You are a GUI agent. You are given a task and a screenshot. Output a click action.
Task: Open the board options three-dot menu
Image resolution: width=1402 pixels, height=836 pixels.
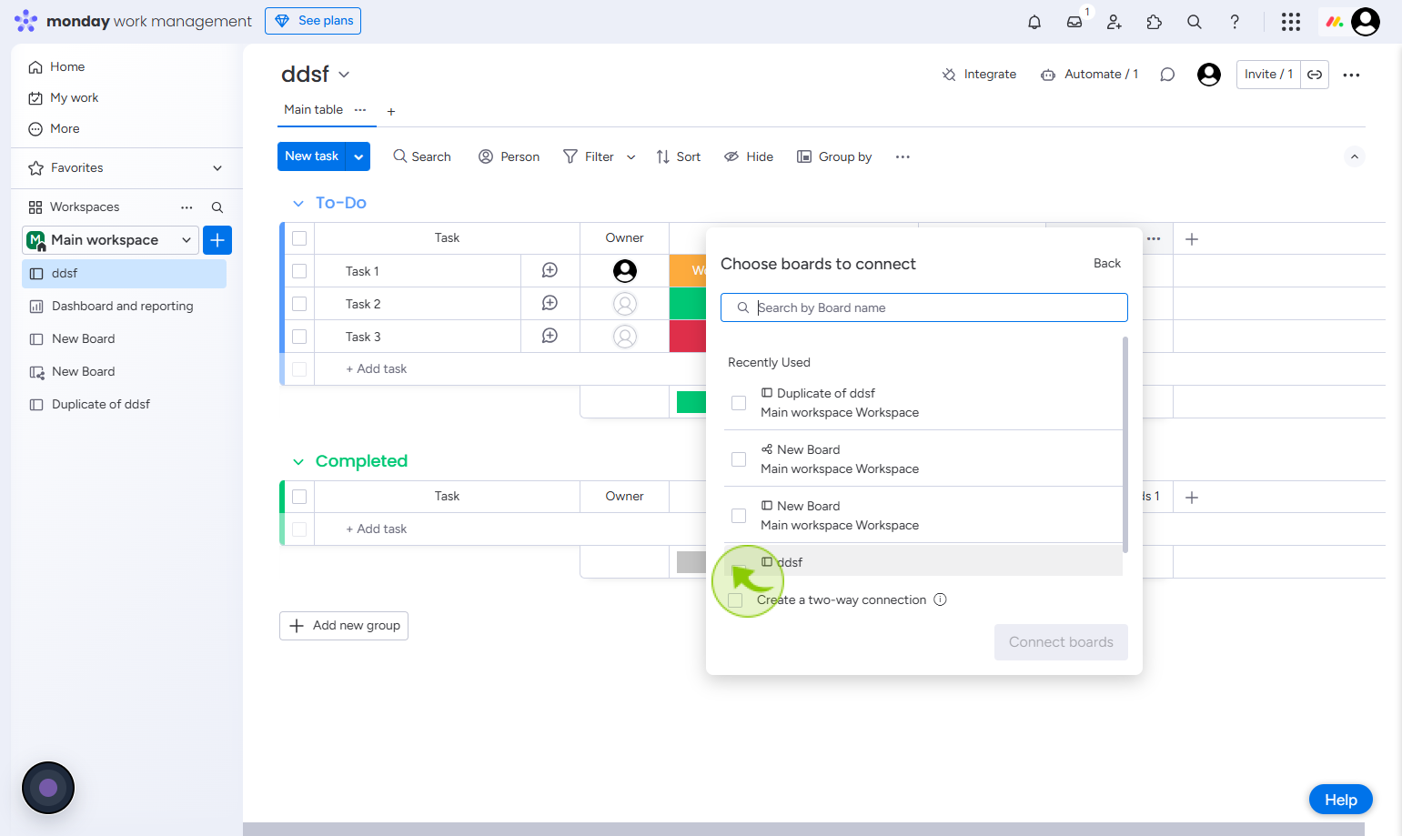[x=1351, y=75]
